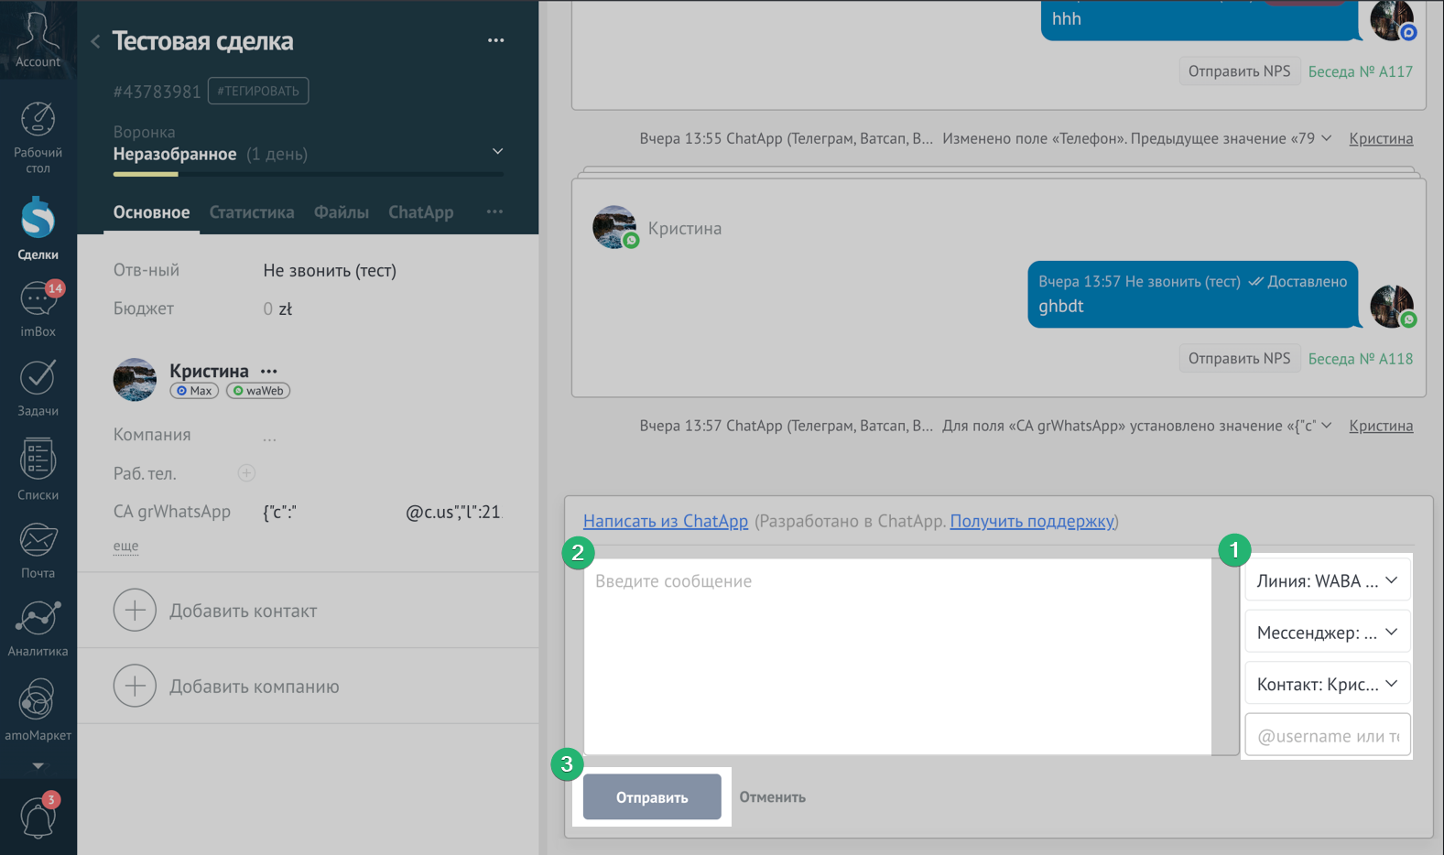Click the Получить поддержку link

[1032, 521]
